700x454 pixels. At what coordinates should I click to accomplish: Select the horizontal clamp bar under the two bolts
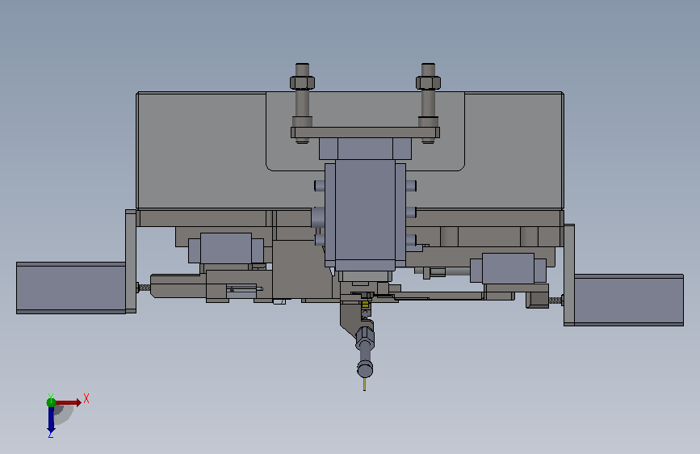(365, 132)
